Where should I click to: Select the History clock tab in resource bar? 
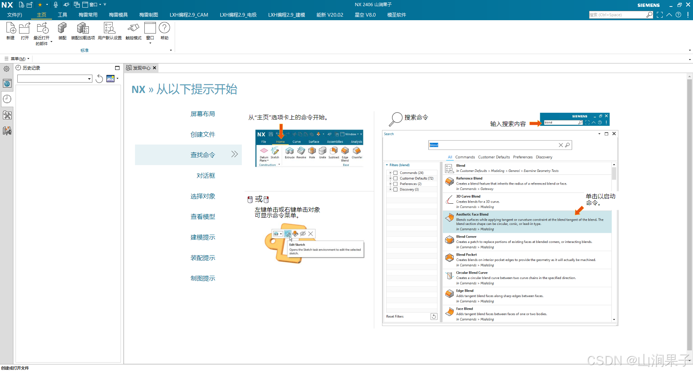(x=7, y=99)
